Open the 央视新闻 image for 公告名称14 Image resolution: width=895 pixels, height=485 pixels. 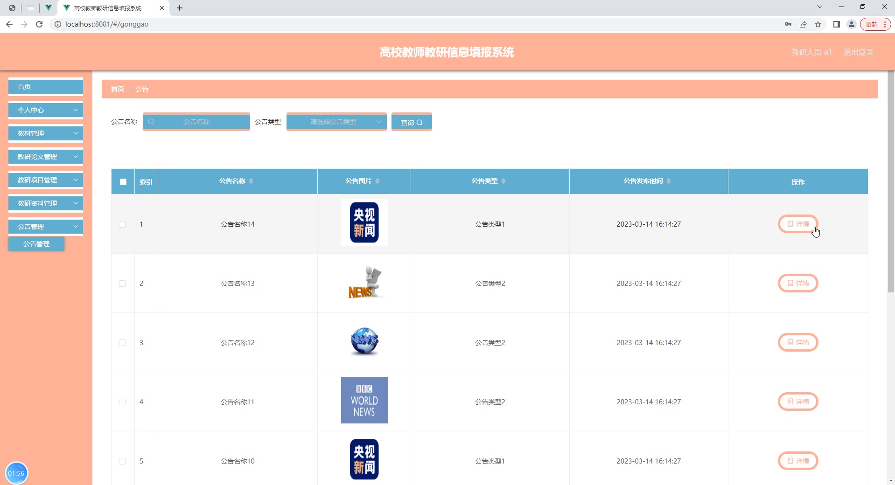coord(364,222)
